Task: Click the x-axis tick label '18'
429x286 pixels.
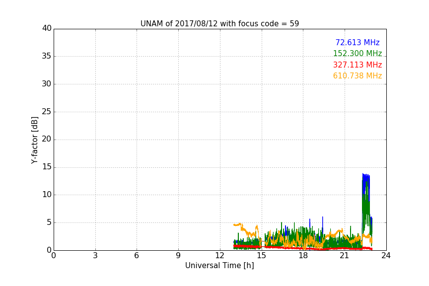Action: pyautogui.click(x=303, y=256)
